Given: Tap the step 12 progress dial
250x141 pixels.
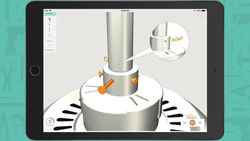Looking at the screenshot, I should tap(50, 122).
